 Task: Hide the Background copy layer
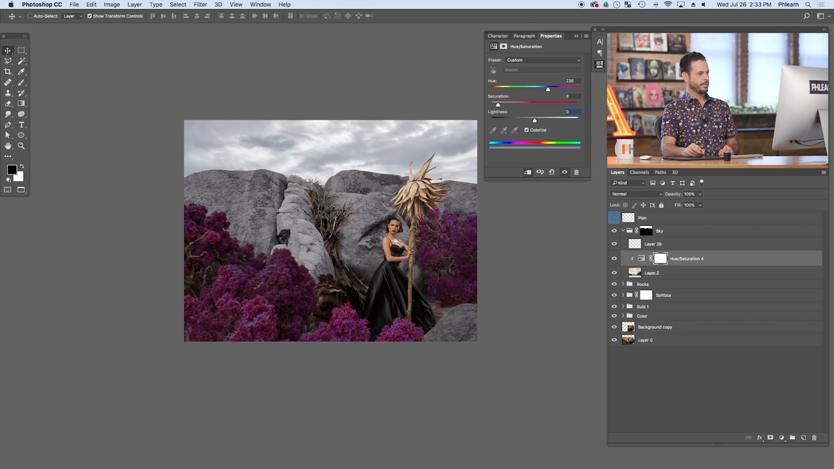coord(614,327)
